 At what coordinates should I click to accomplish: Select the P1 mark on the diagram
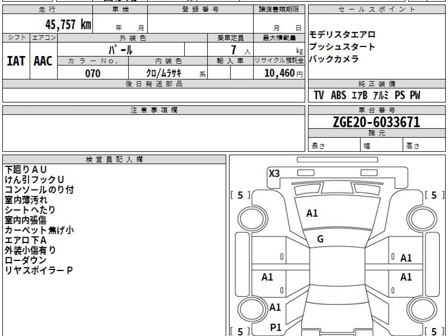(276, 327)
